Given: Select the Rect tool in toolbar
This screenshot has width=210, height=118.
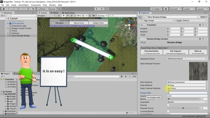Looking at the screenshot, I should [x=23, y=9].
